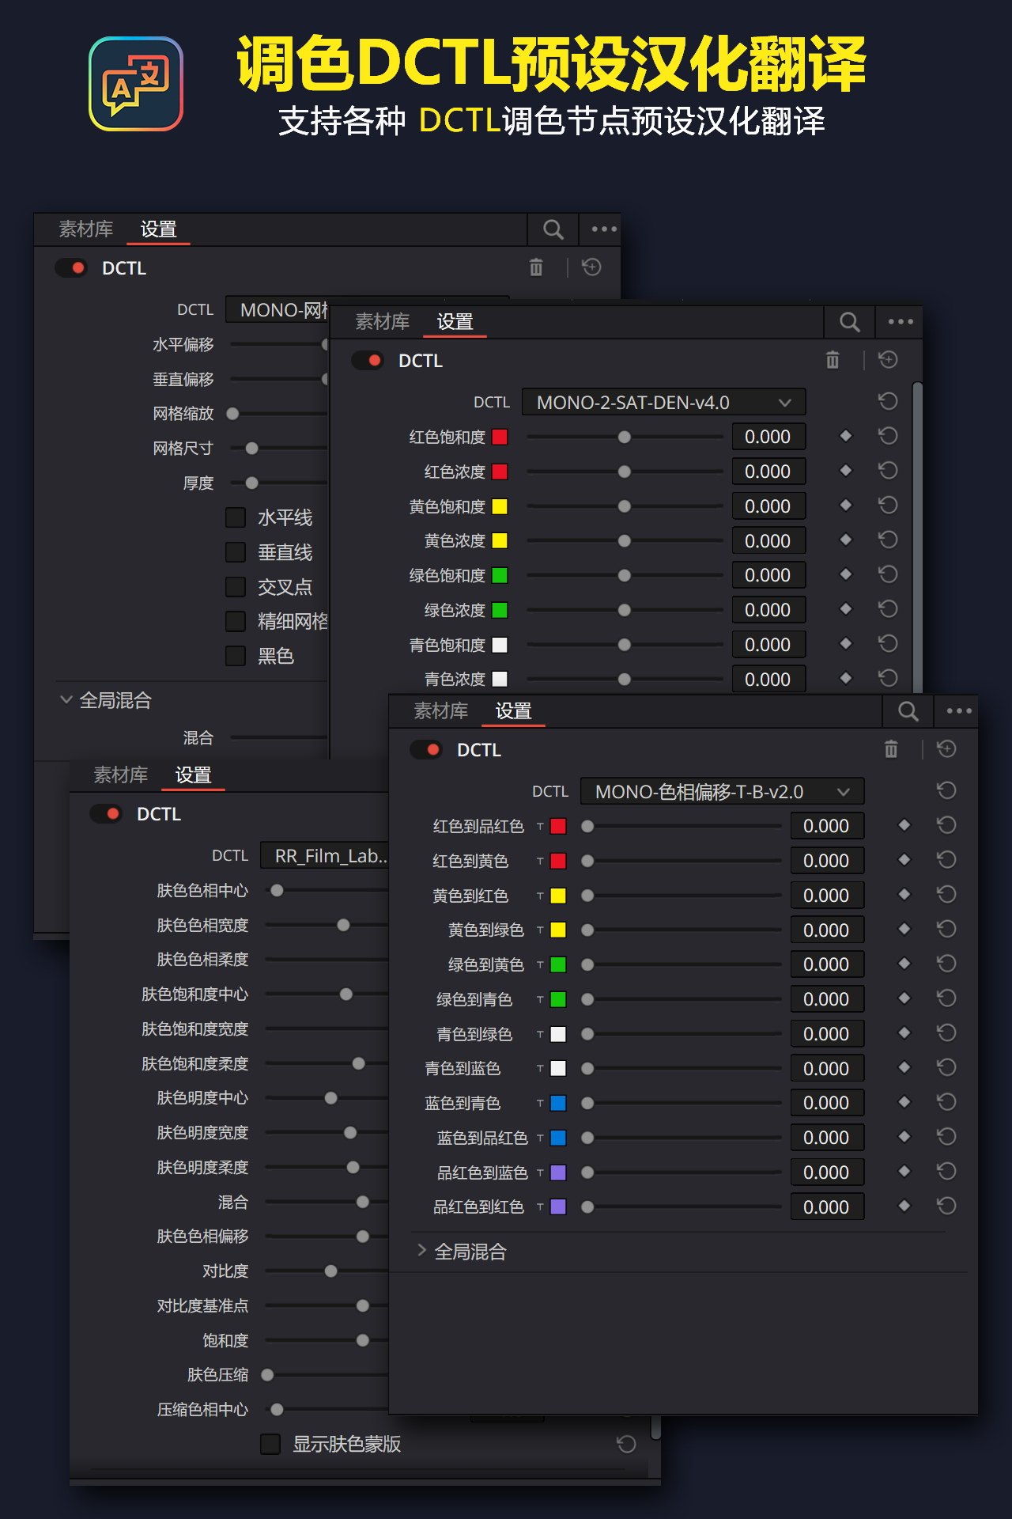Click trash icon in MONO-网格 DCTL panel

(x=536, y=267)
